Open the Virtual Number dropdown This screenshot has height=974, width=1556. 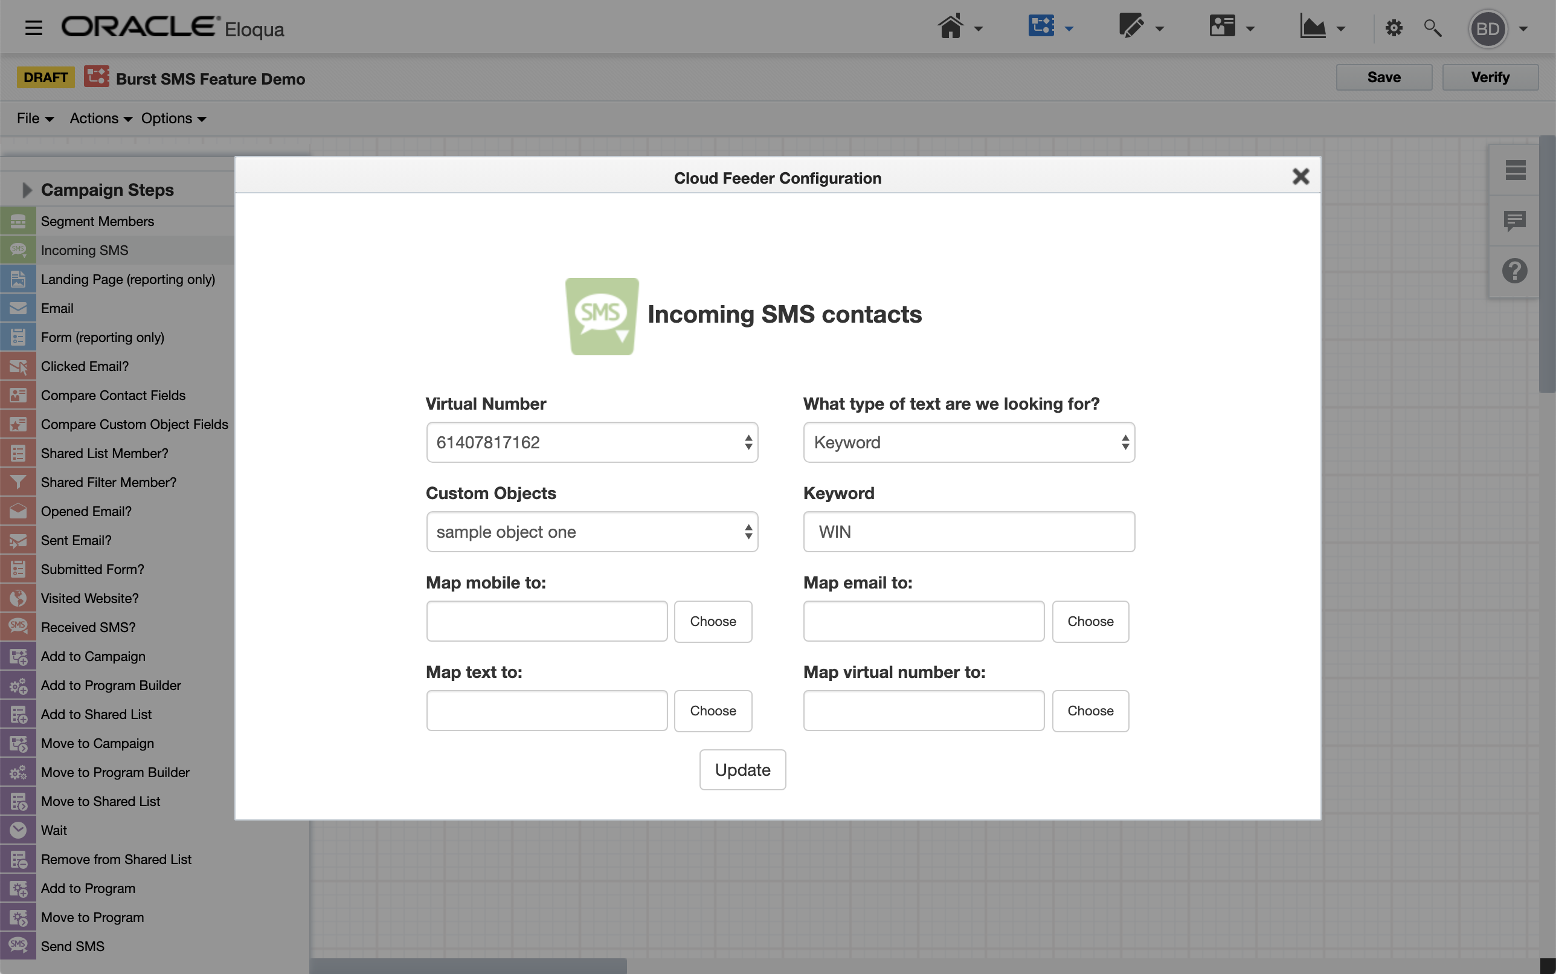pos(591,442)
